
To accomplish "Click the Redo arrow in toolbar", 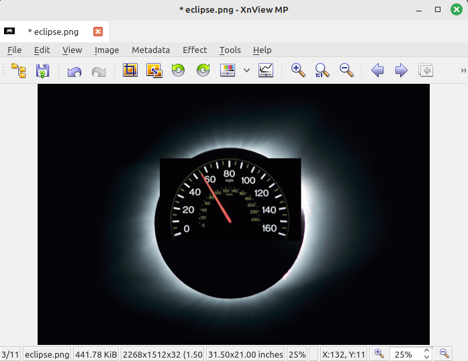I will 99,70.
